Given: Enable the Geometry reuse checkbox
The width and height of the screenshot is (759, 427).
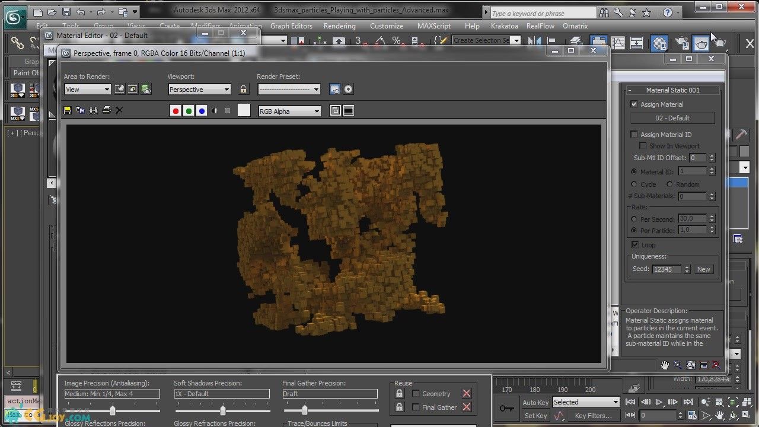Looking at the screenshot, I should tap(416, 393).
